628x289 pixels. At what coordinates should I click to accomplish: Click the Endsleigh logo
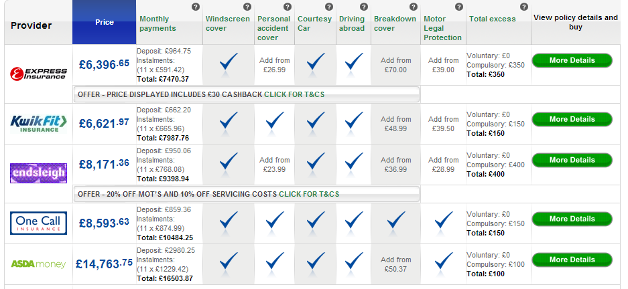tap(38, 174)
